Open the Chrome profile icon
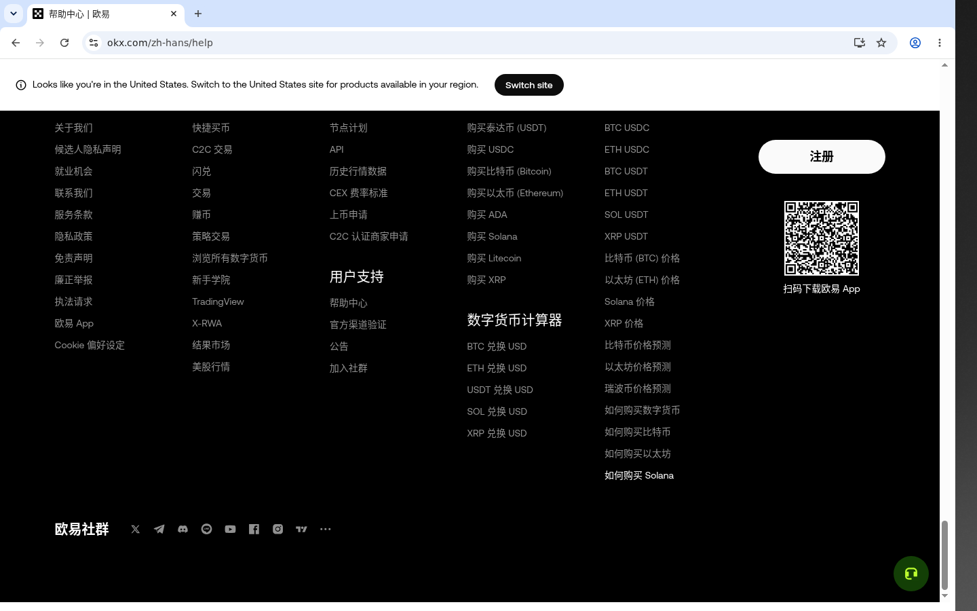This screenshot has height=611, width=977. (915, 43)
